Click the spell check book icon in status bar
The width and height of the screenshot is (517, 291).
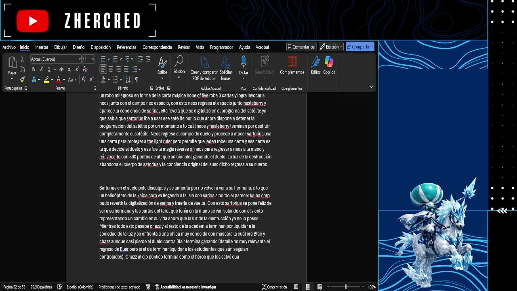tap(60, 287)
